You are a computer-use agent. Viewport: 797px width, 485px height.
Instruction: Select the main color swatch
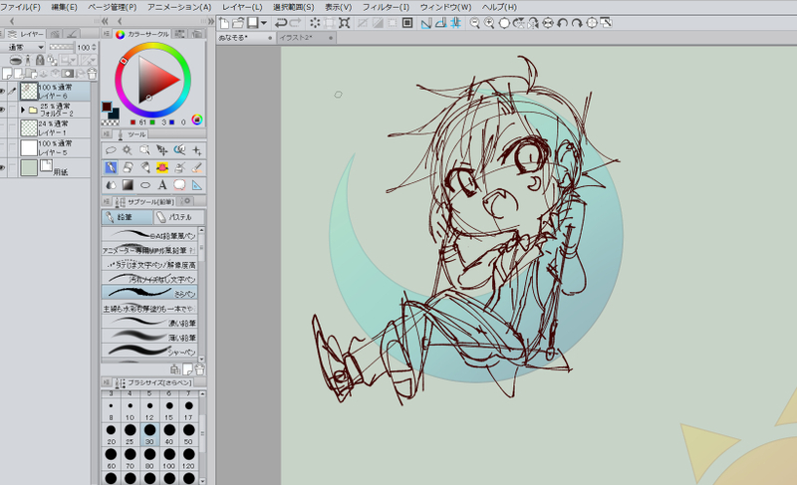[x=107, y=107]
